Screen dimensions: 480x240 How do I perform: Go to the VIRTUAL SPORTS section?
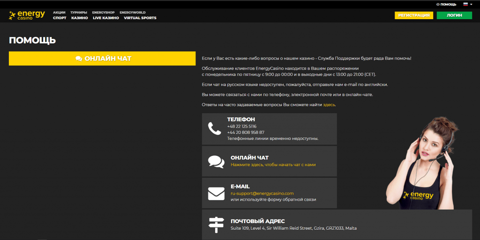click(140, 18)
